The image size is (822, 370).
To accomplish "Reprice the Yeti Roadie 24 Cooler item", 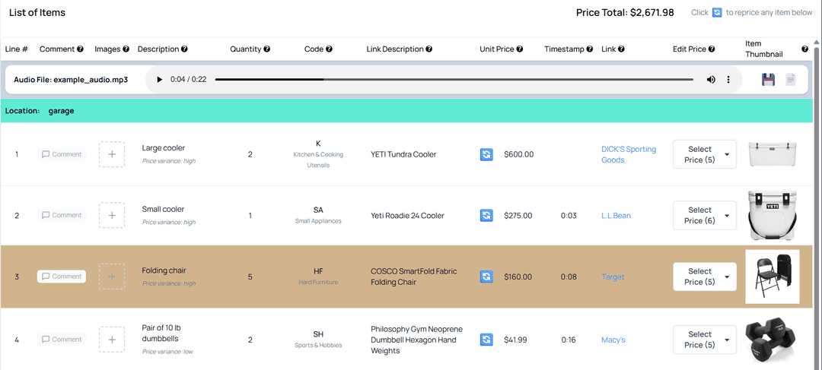I will (x=486, y=216).
